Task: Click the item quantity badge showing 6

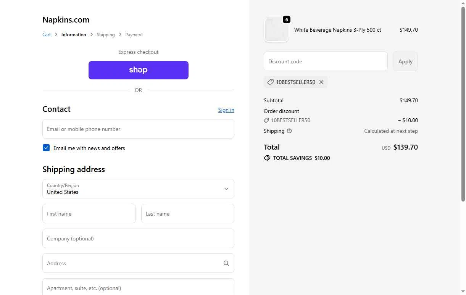Action: pos(287,19)
